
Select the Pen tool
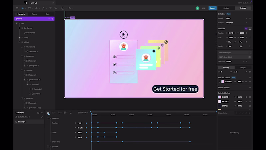tap(43, 8)
